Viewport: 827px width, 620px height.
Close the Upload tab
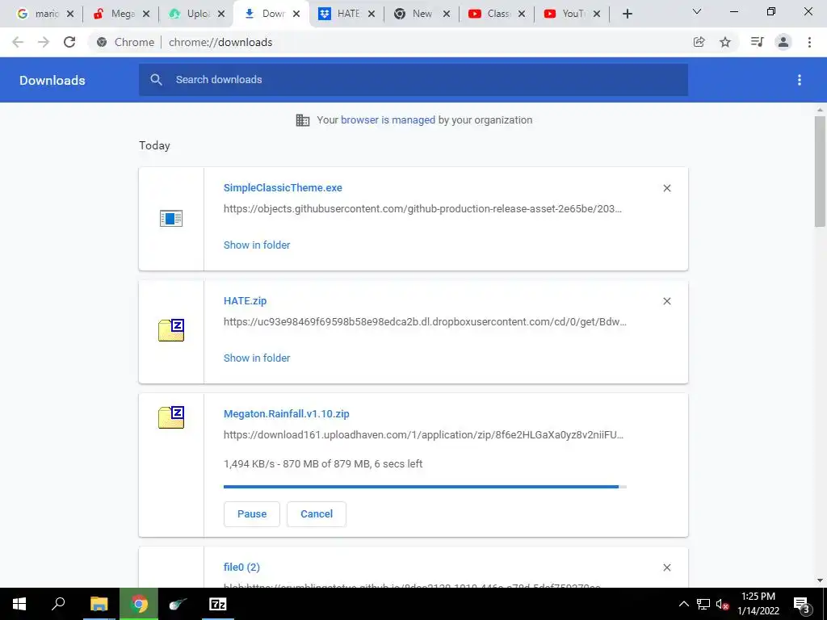click(221, 14)
